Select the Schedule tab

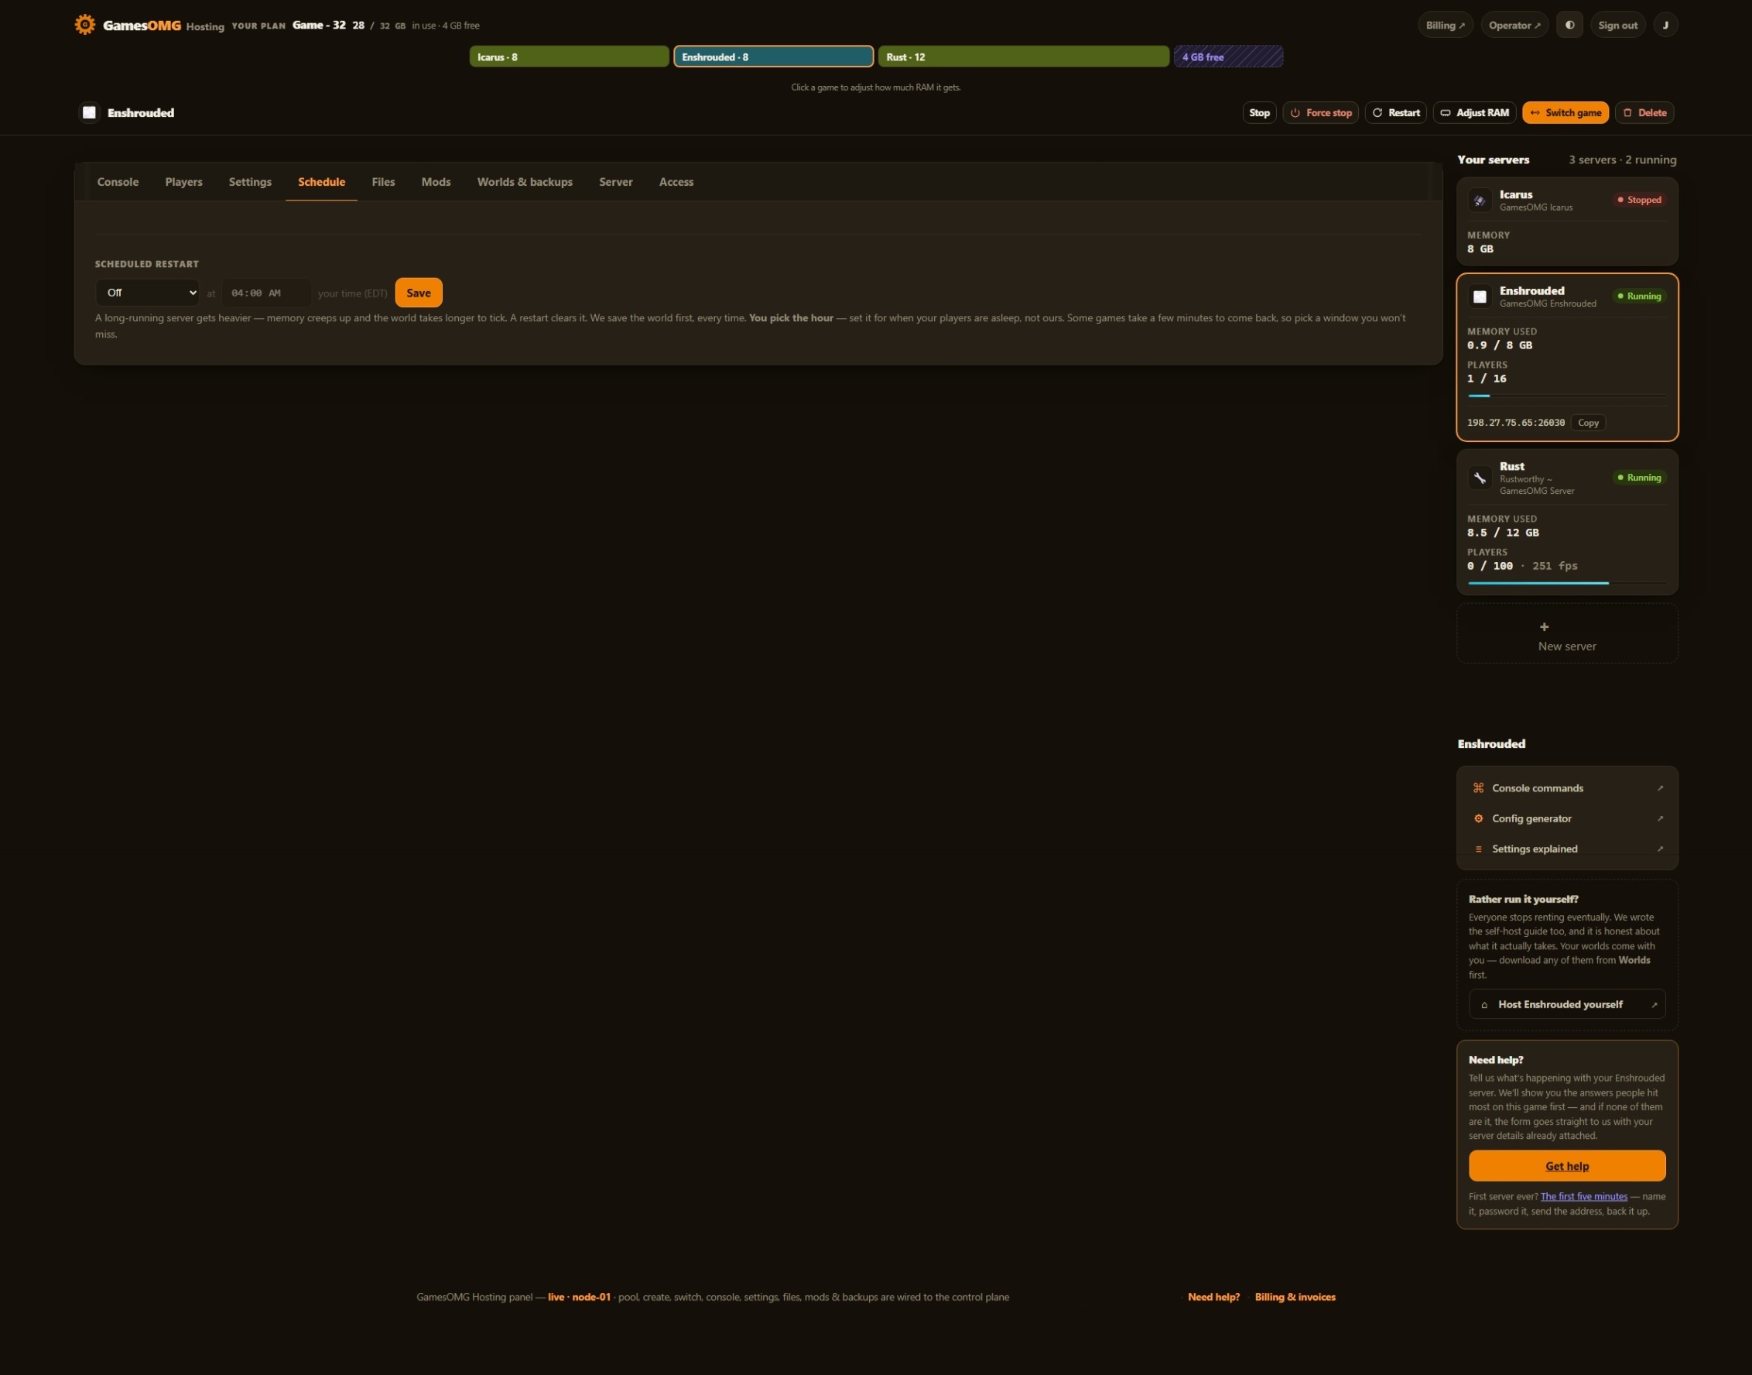point(321,182)
